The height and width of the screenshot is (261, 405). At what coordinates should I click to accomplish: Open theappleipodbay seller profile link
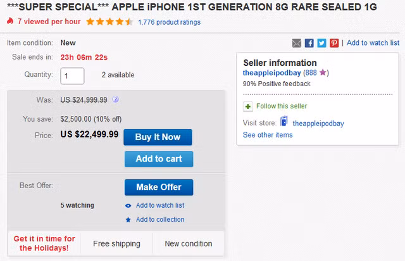271,73
